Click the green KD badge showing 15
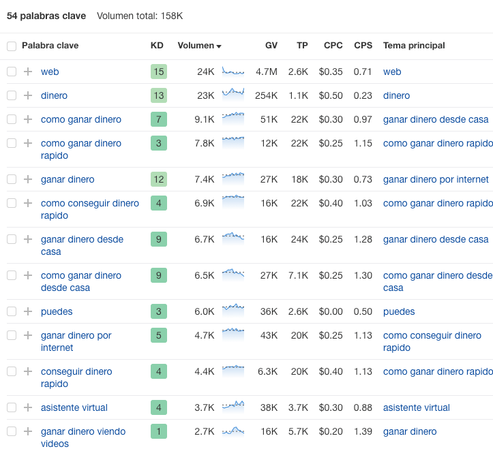 [159, 72]
